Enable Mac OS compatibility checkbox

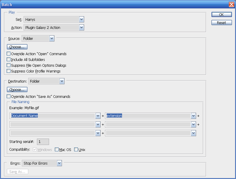tap(57, 150)
